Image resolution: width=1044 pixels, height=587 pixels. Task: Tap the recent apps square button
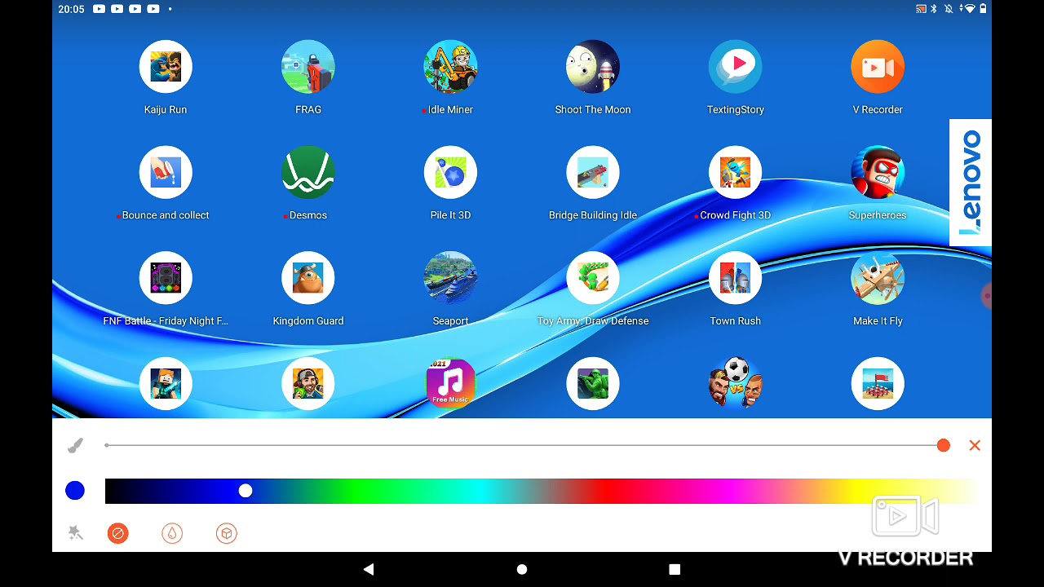675,569
